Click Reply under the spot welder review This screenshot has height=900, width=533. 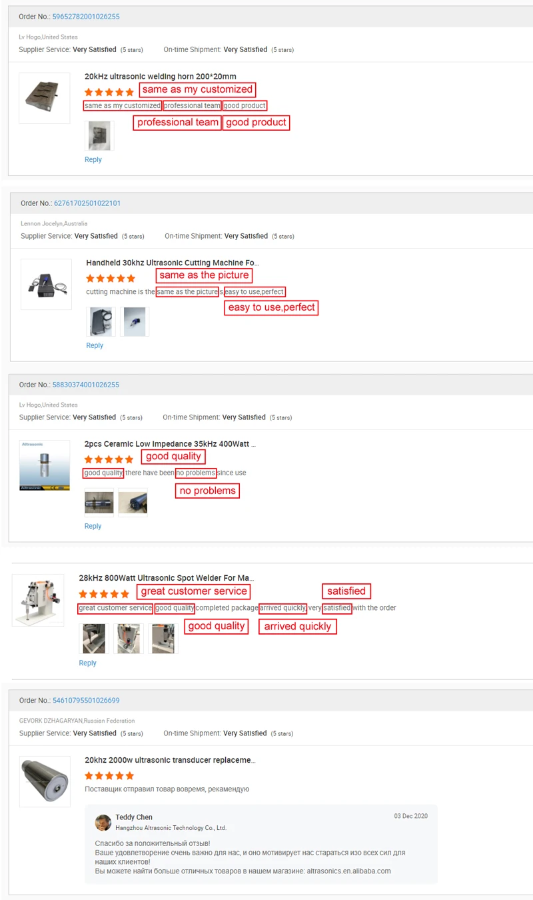[87, 663]
